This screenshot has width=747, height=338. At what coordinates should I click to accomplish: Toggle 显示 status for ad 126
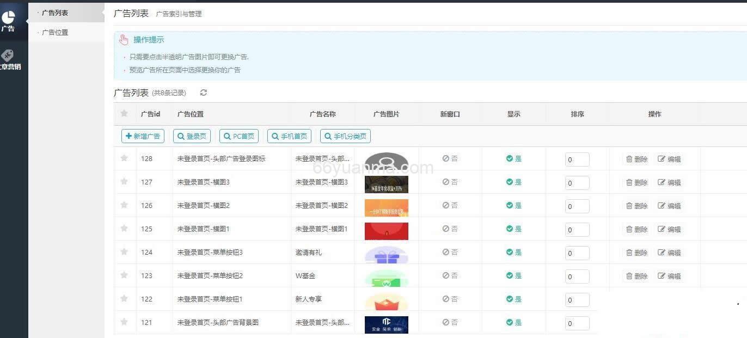[513, 206]
